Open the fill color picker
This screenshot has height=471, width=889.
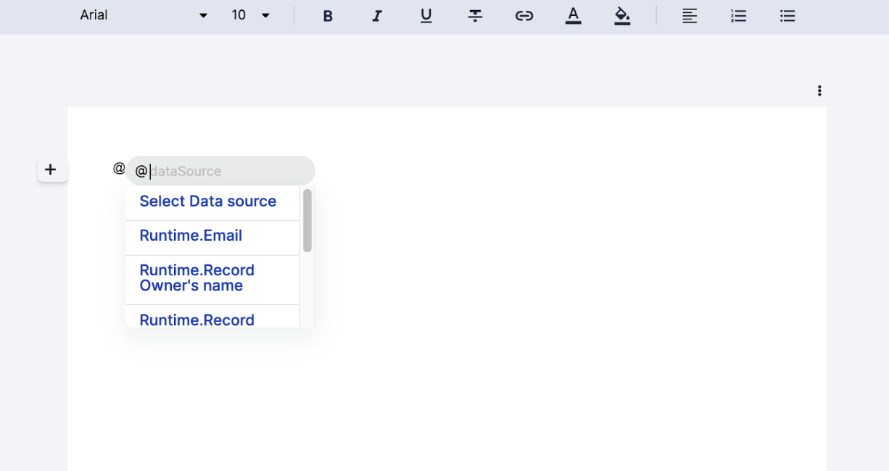tap(622, 16)
